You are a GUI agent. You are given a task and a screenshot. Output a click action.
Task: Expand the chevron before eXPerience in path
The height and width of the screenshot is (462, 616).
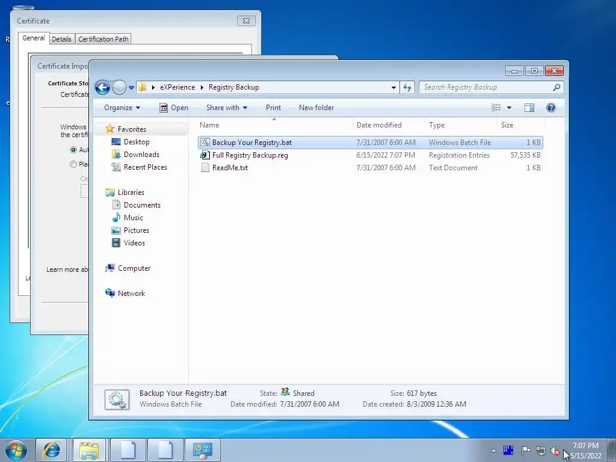153,87
